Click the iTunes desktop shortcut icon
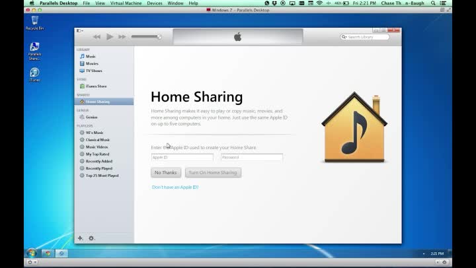The height and width of the screenshot is (268, 476). click(x=34, y=75)
